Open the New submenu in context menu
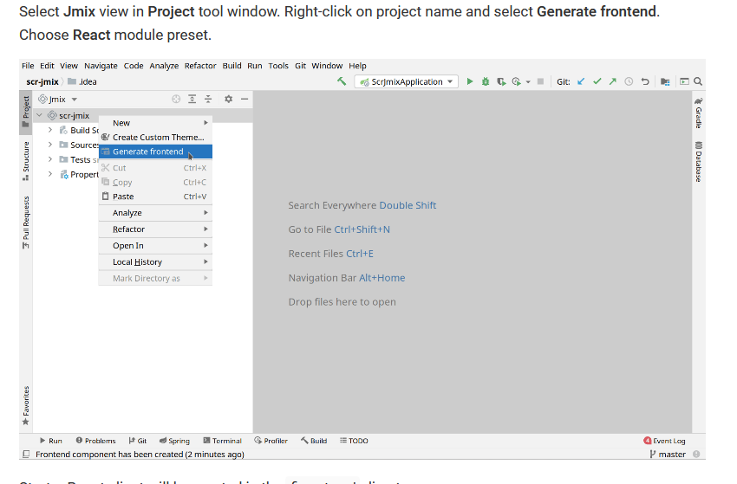Screen dimensions: 737x484 pos(155,123)
